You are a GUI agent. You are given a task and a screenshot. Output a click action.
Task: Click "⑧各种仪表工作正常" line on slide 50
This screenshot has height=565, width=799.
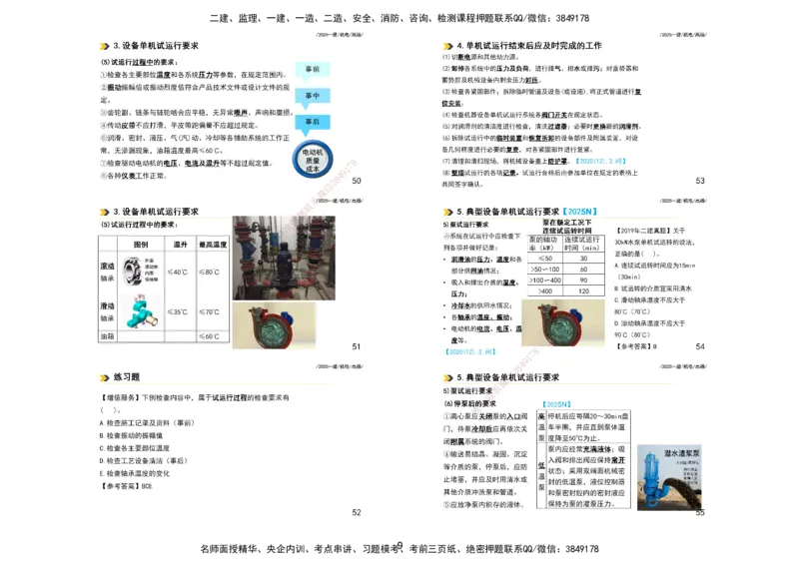134,176
